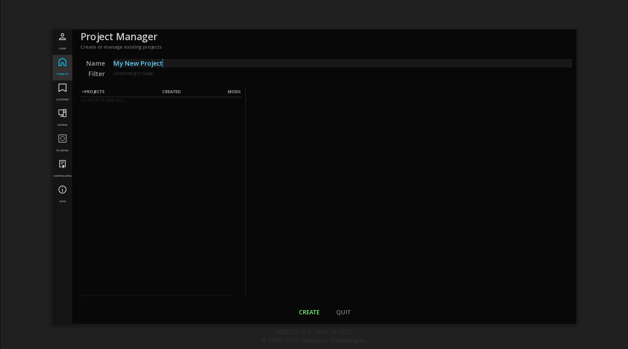Open the Certificates icon

(x=62, y=164)
